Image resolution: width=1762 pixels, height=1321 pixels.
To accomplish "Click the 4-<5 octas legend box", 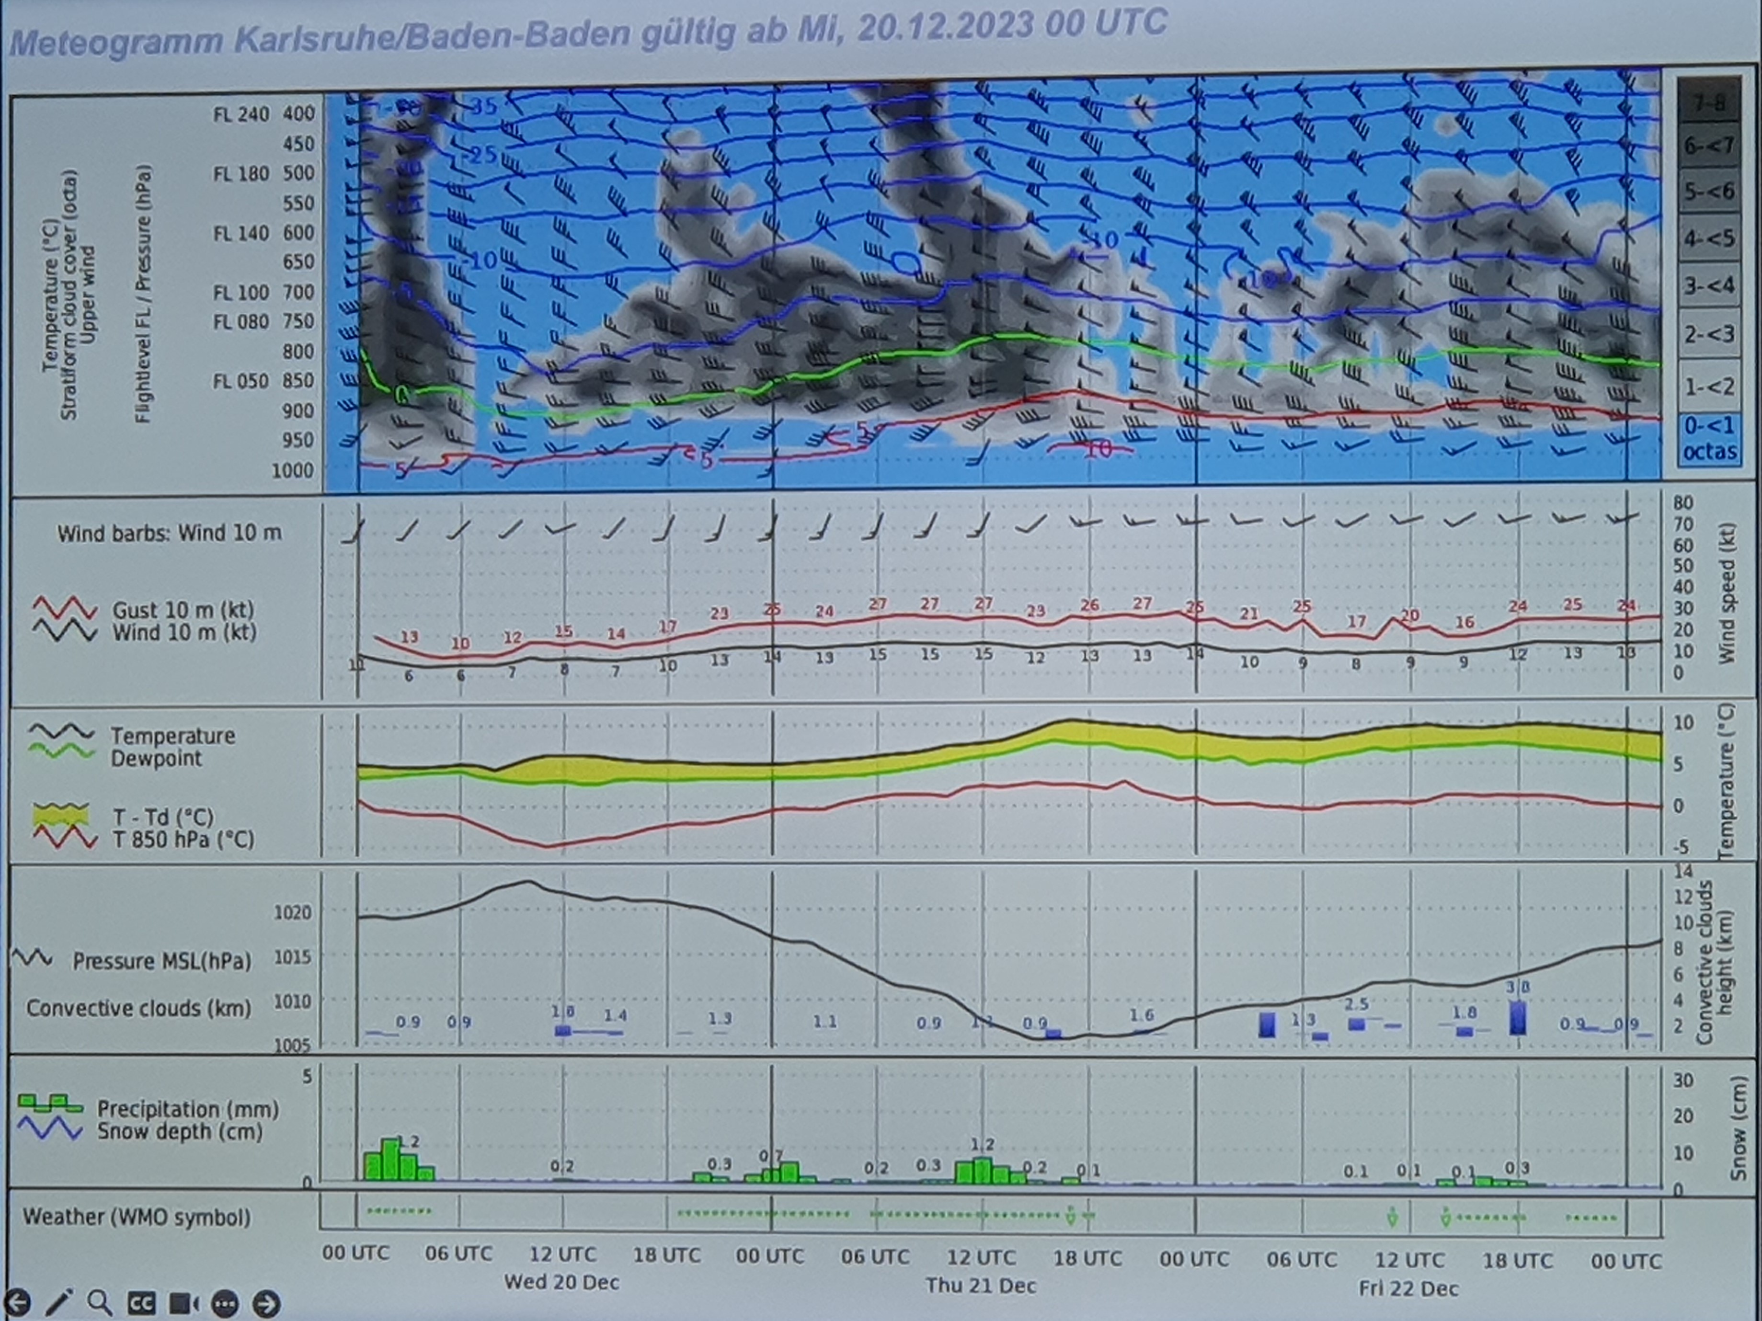I will pyautogui.click(x=1709, y=238).
